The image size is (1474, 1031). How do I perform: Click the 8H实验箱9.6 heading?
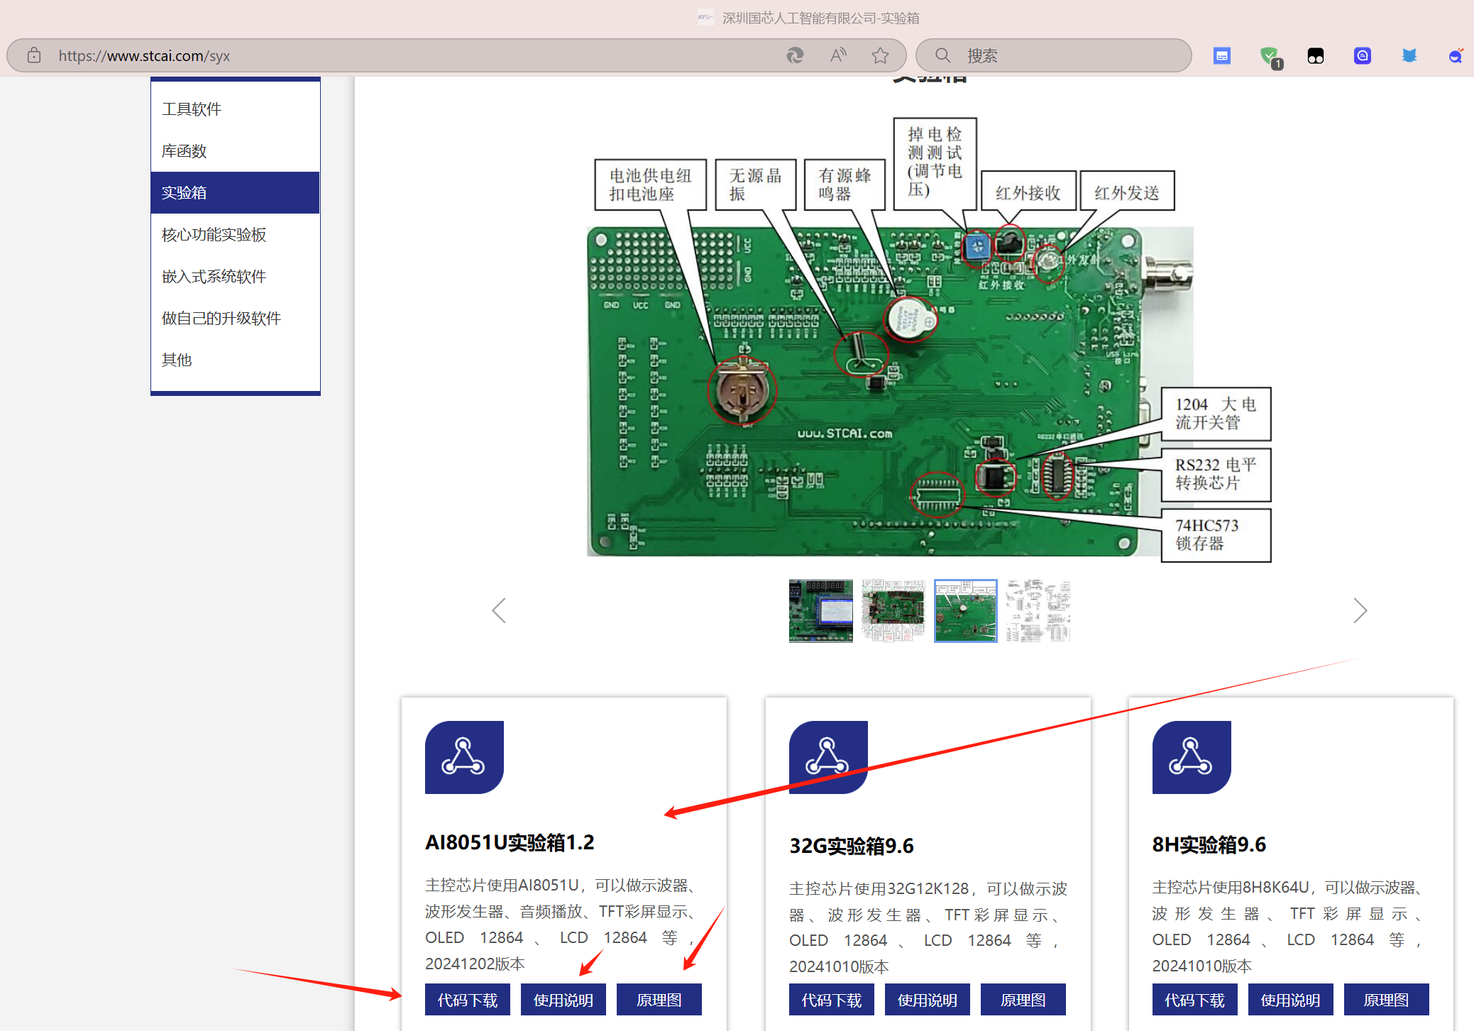tap(1209, 844)
